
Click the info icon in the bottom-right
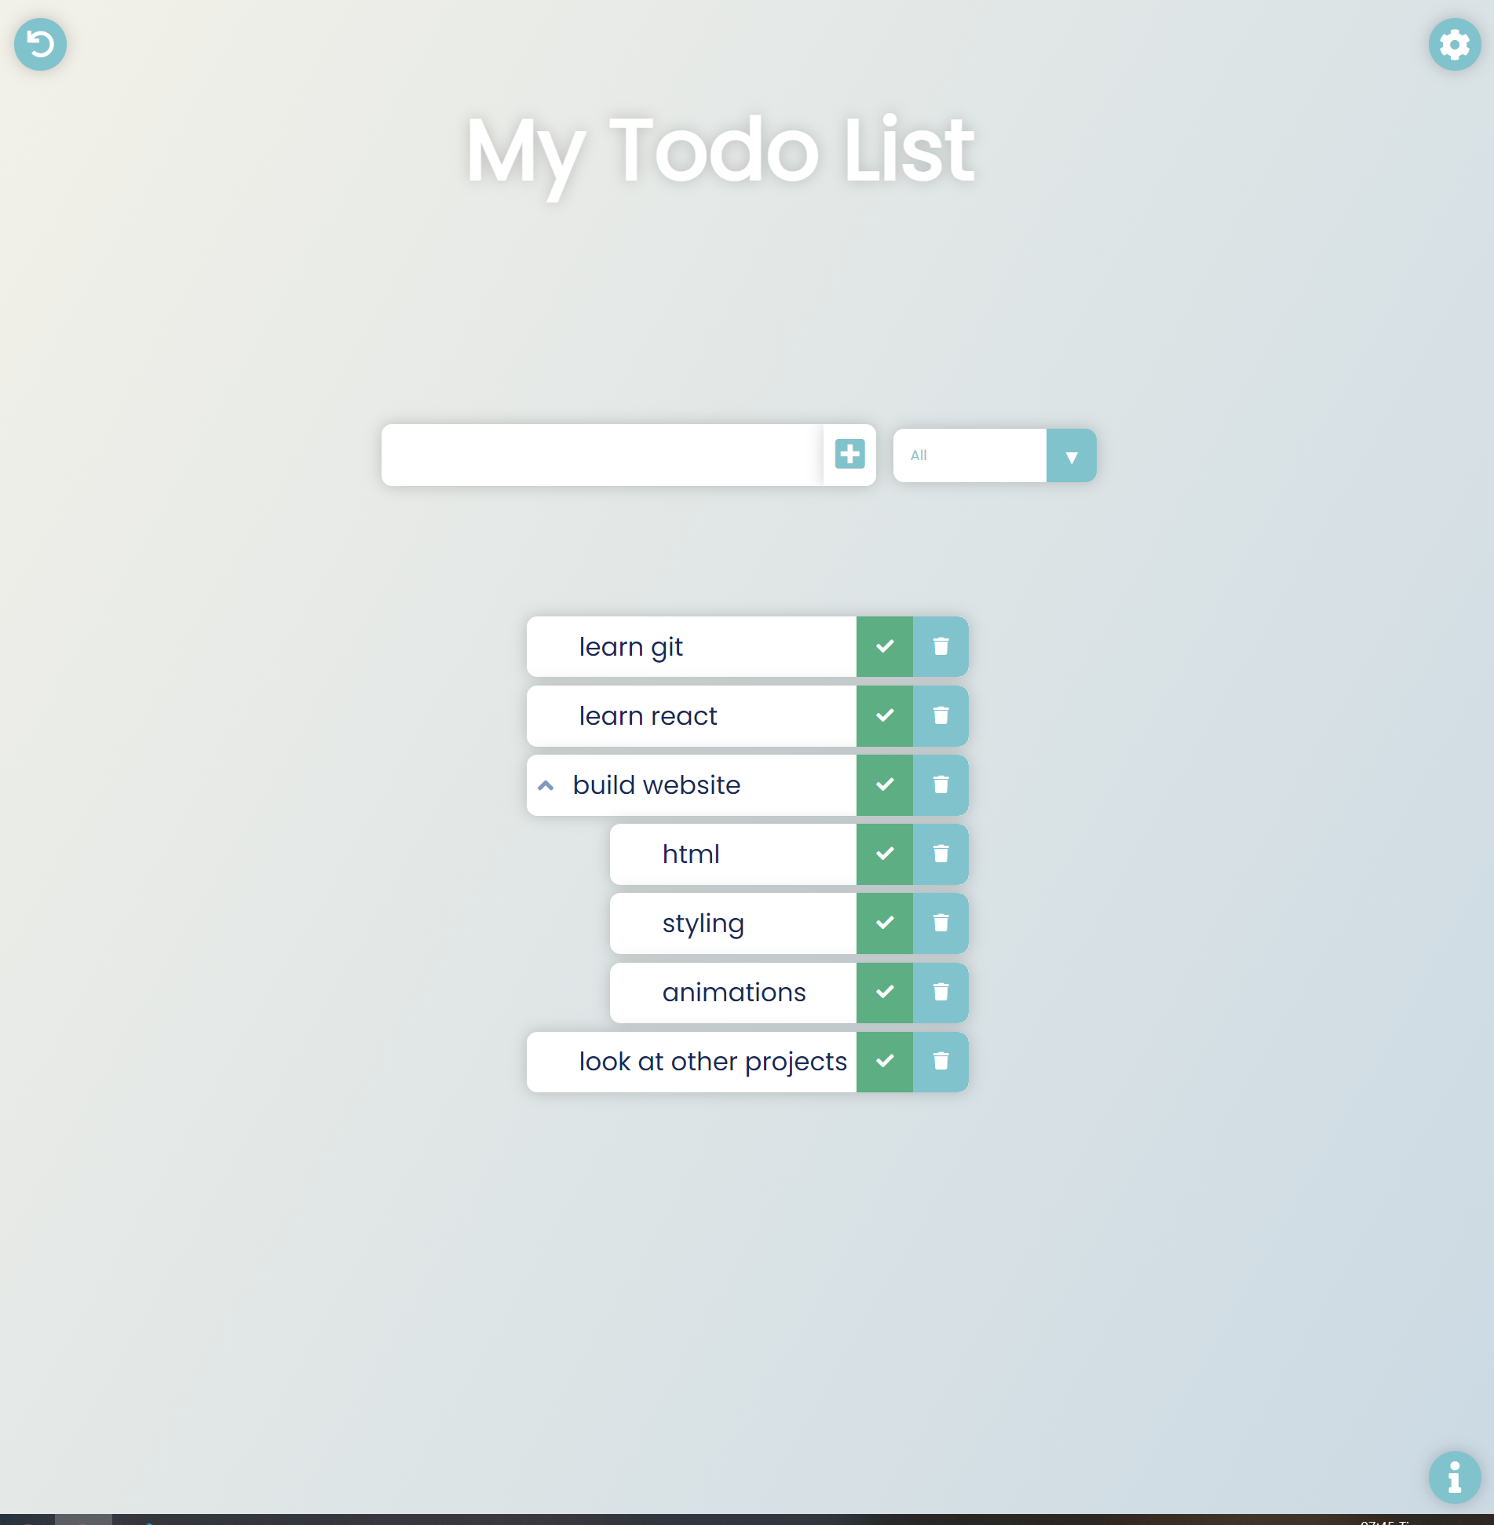pos(1454,1477)
